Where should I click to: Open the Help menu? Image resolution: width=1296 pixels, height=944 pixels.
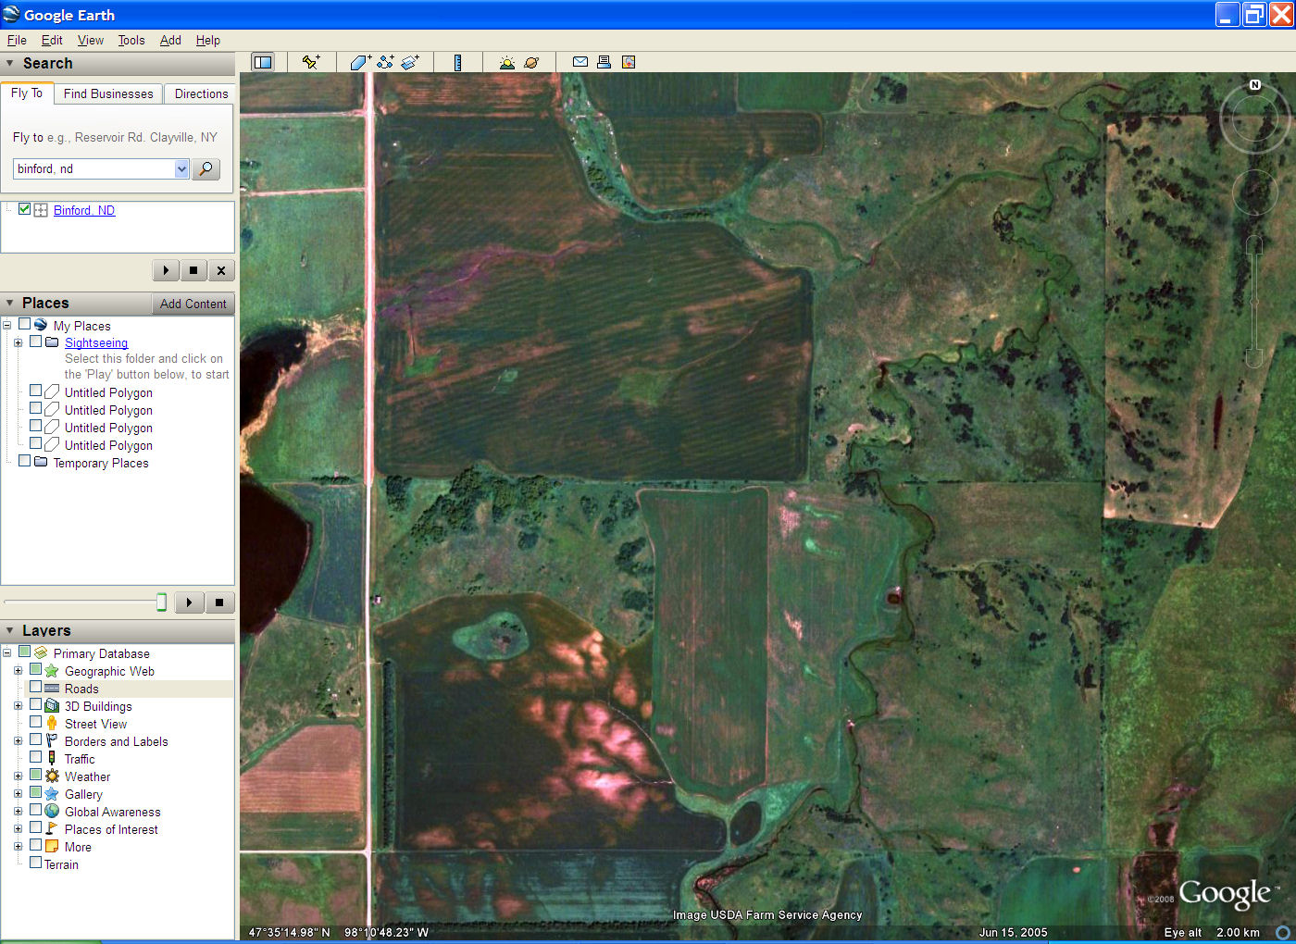pos(208,40)
